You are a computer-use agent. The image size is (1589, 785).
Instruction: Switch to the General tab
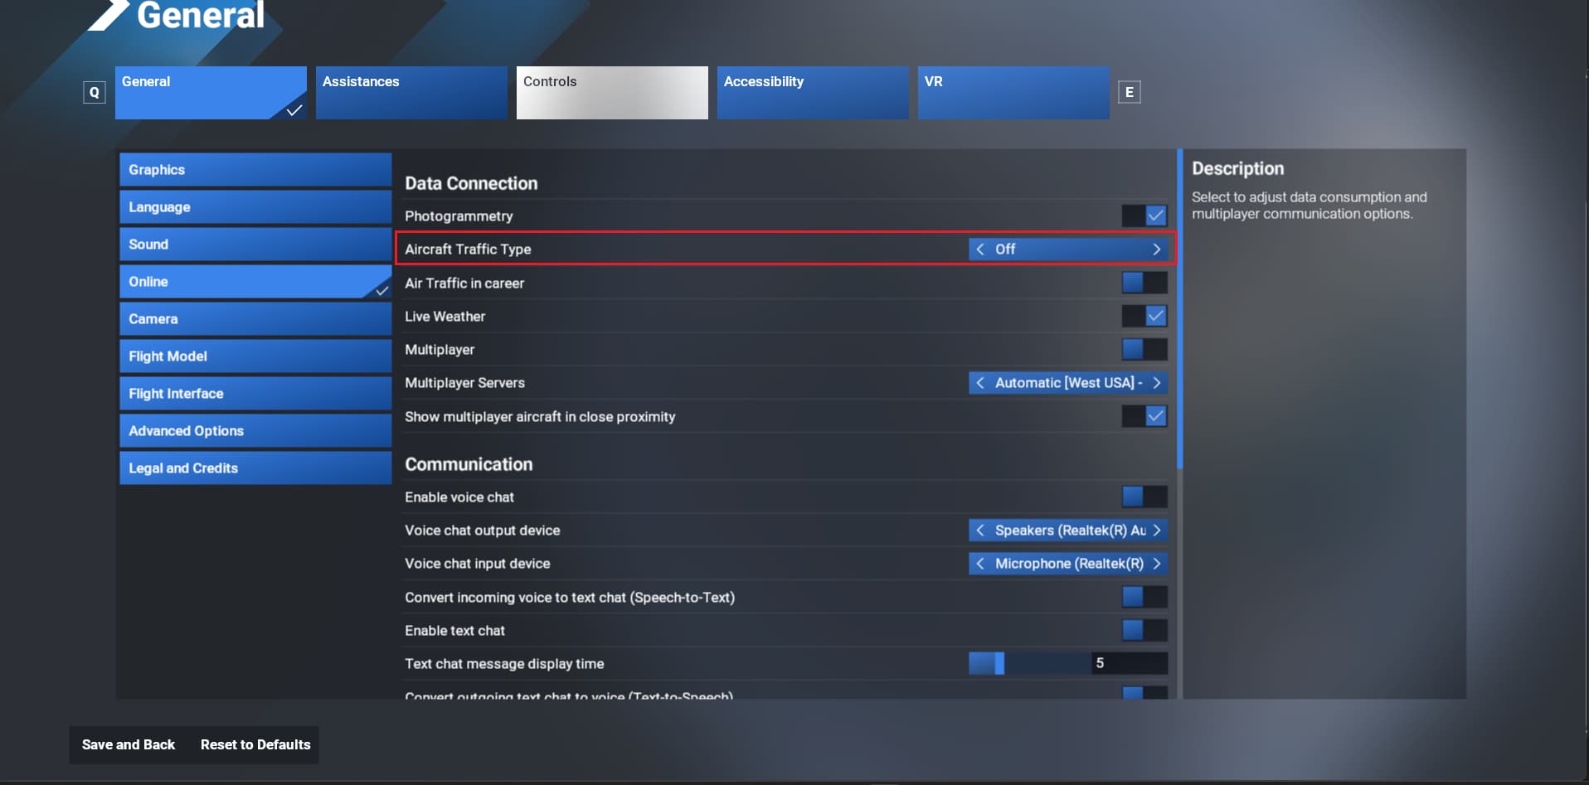(x=211, y=93)
